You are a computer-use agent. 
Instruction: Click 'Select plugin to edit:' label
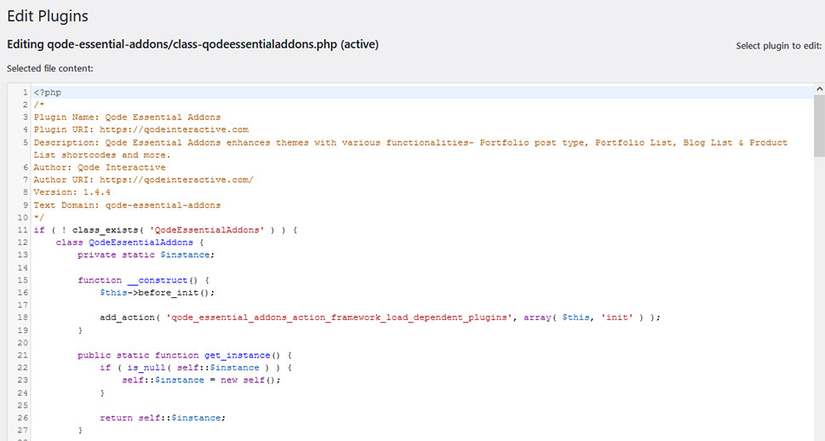click(778, 46)
